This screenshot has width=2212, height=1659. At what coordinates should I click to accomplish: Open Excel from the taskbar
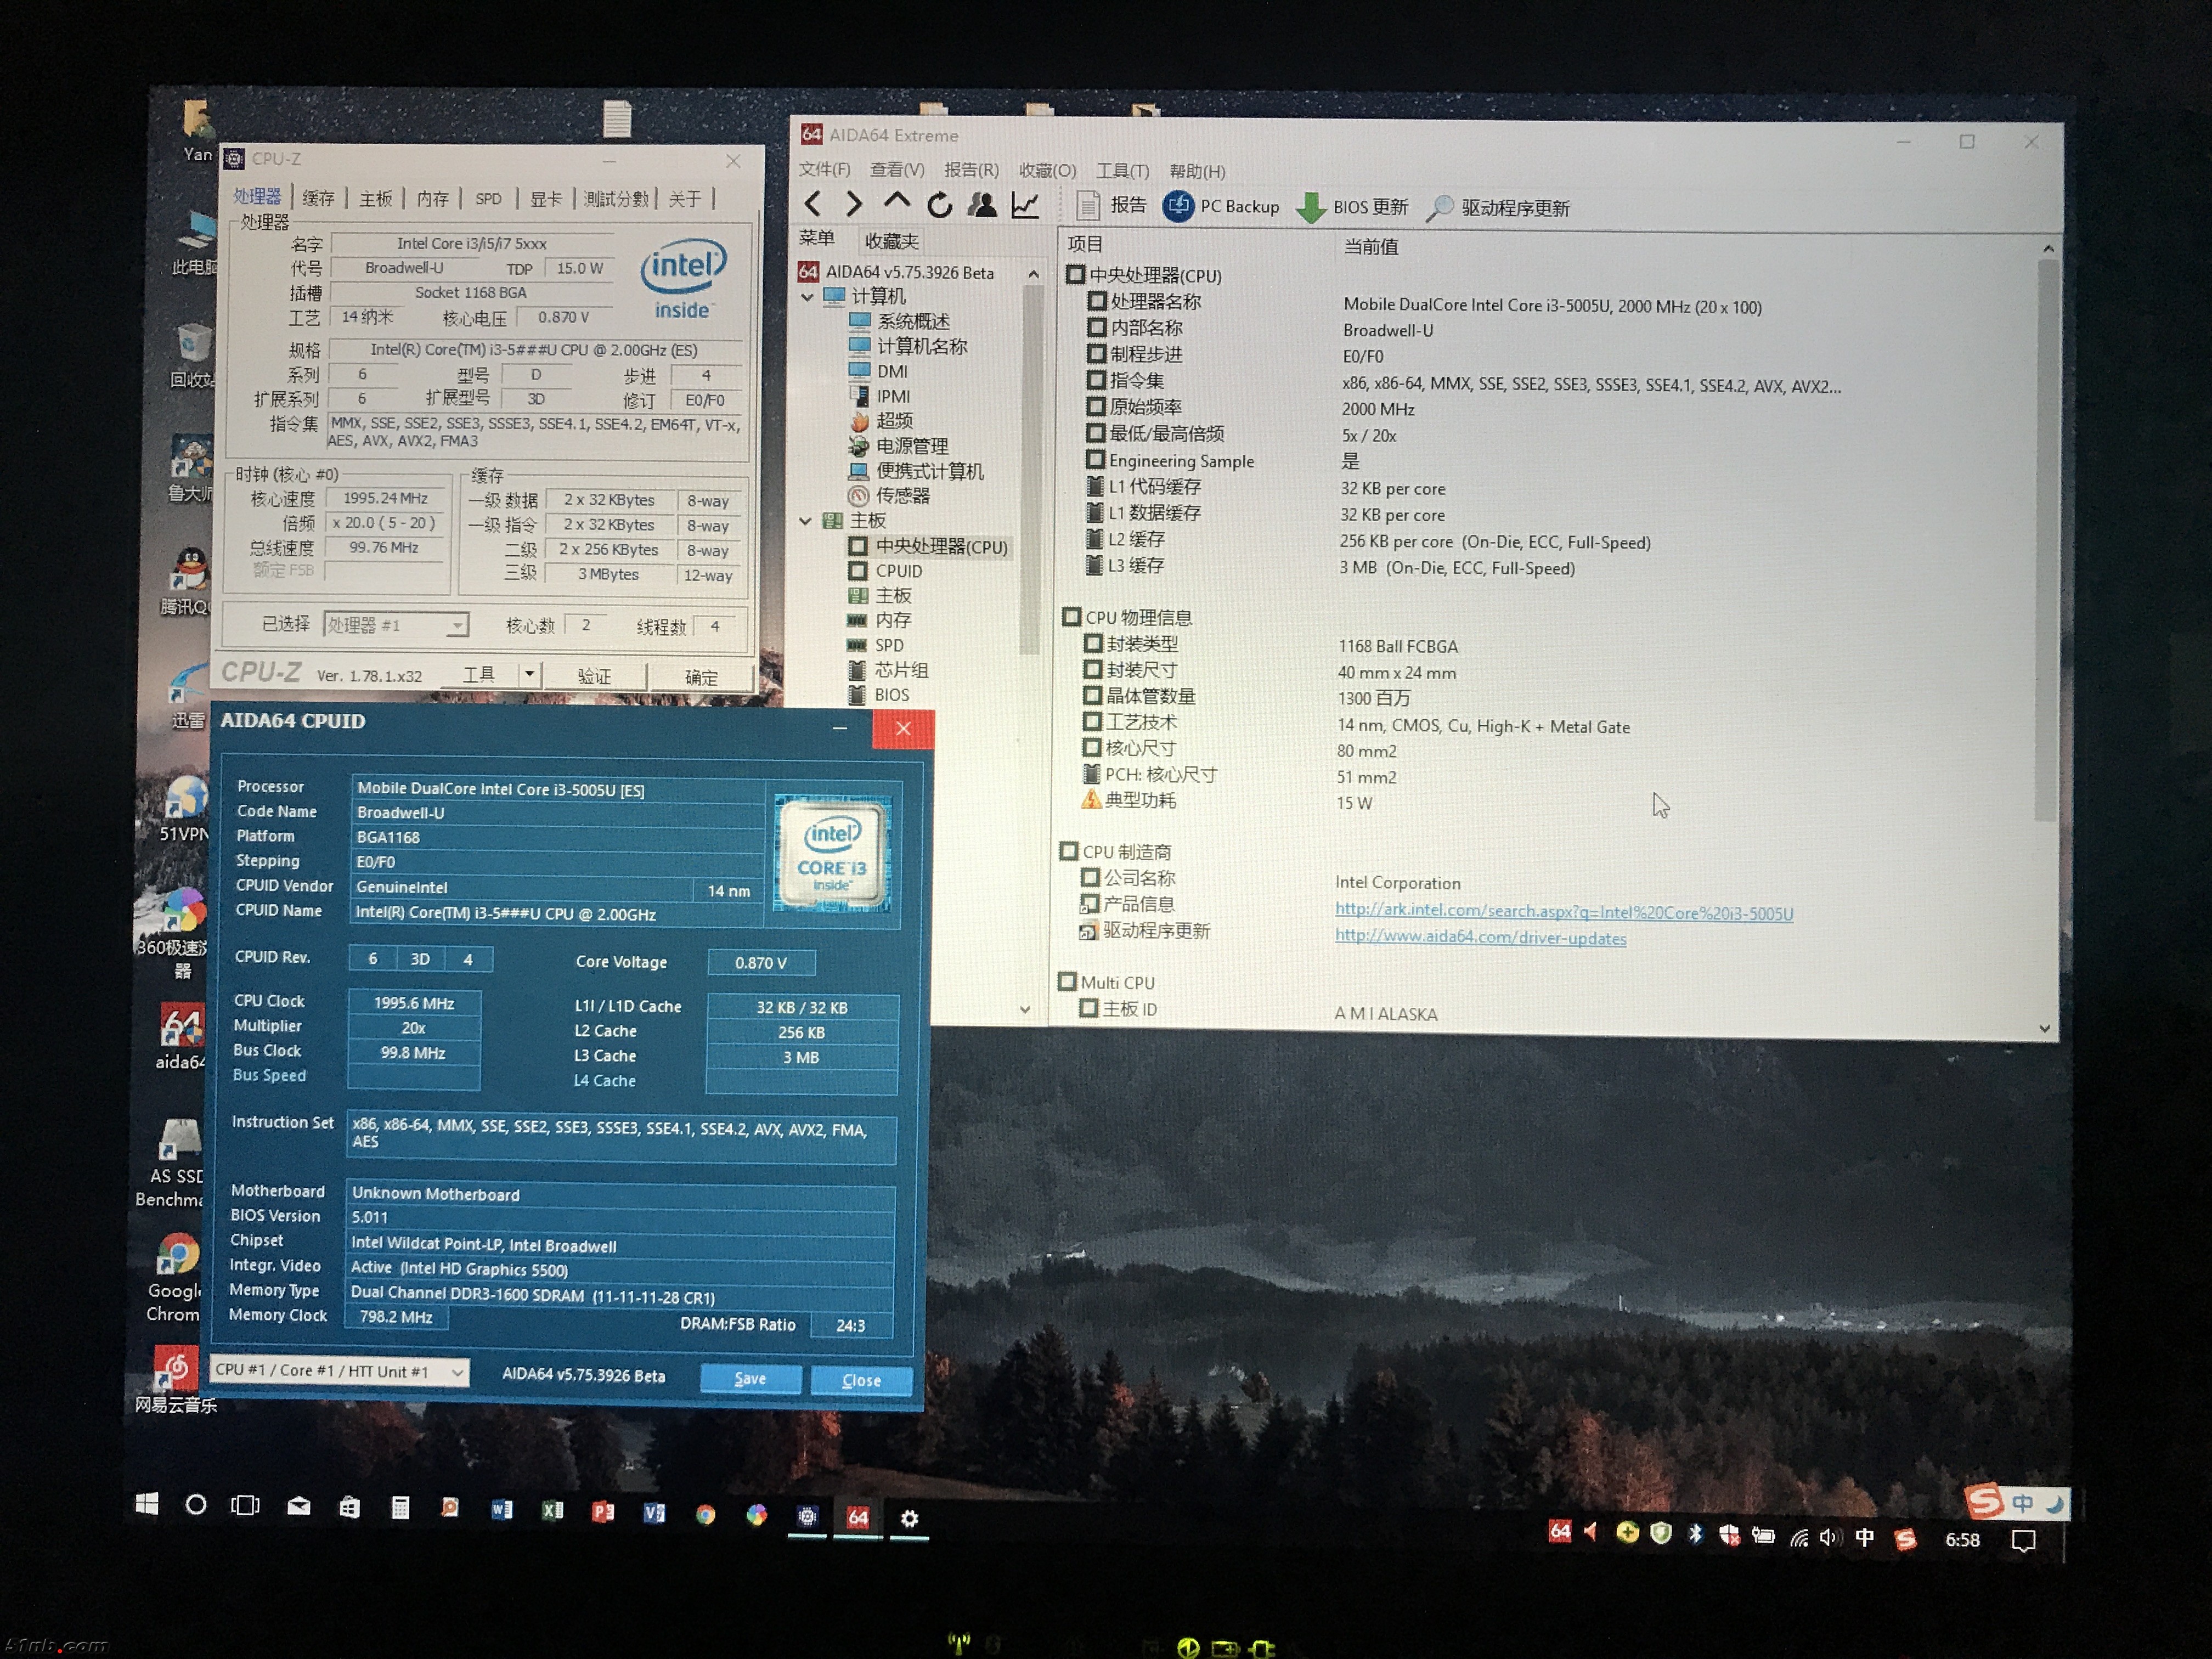(553, 1511)
